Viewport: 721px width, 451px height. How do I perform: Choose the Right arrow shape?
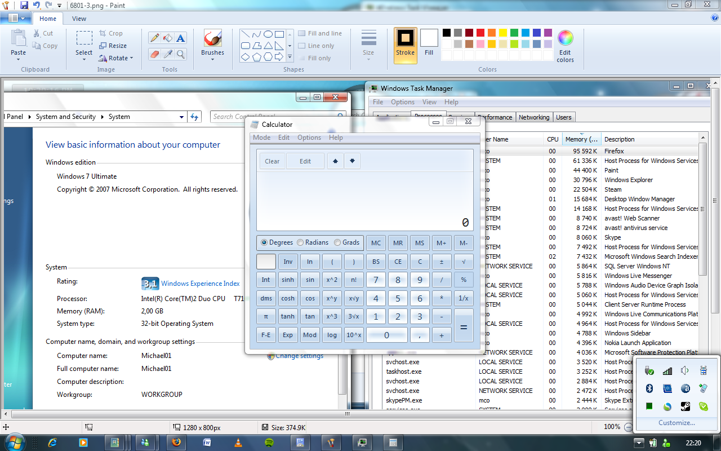tap(279, 57)
